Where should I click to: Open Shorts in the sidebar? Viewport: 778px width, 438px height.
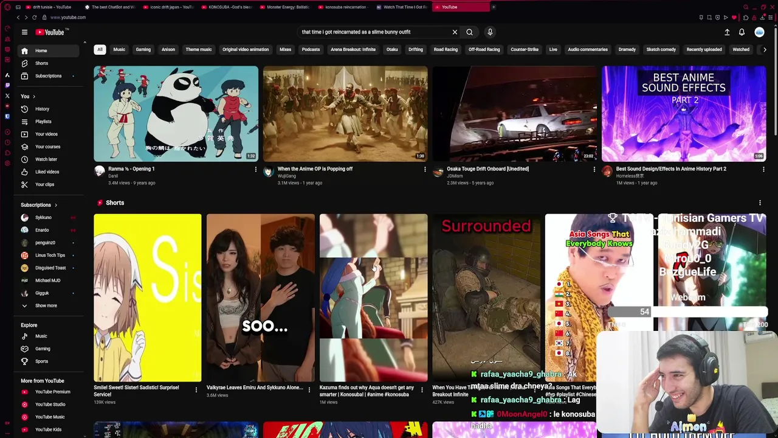click(48, 63)
